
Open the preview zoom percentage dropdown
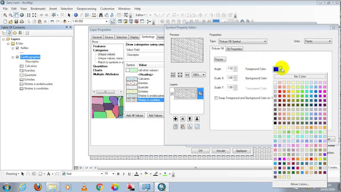pos(198,75)
